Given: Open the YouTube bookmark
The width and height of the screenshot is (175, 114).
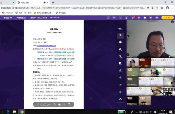Looking at the screenshot, I should click(x=8, y=13).
